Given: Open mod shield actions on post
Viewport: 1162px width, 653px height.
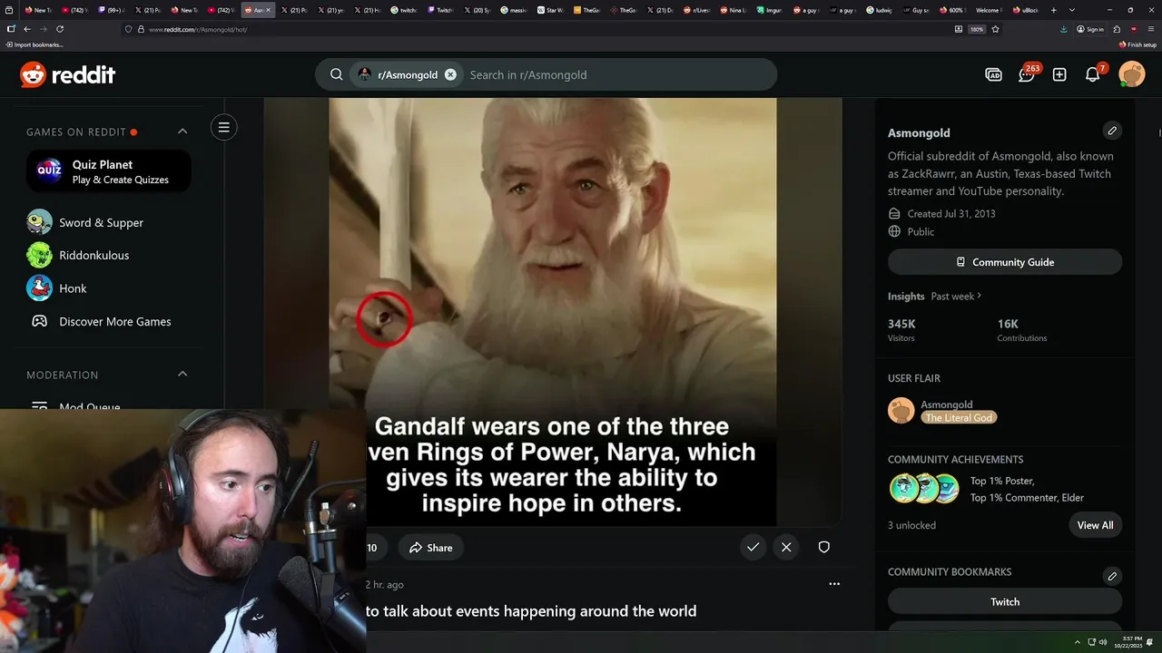Looking at the screenshot, I should (824, 547).
